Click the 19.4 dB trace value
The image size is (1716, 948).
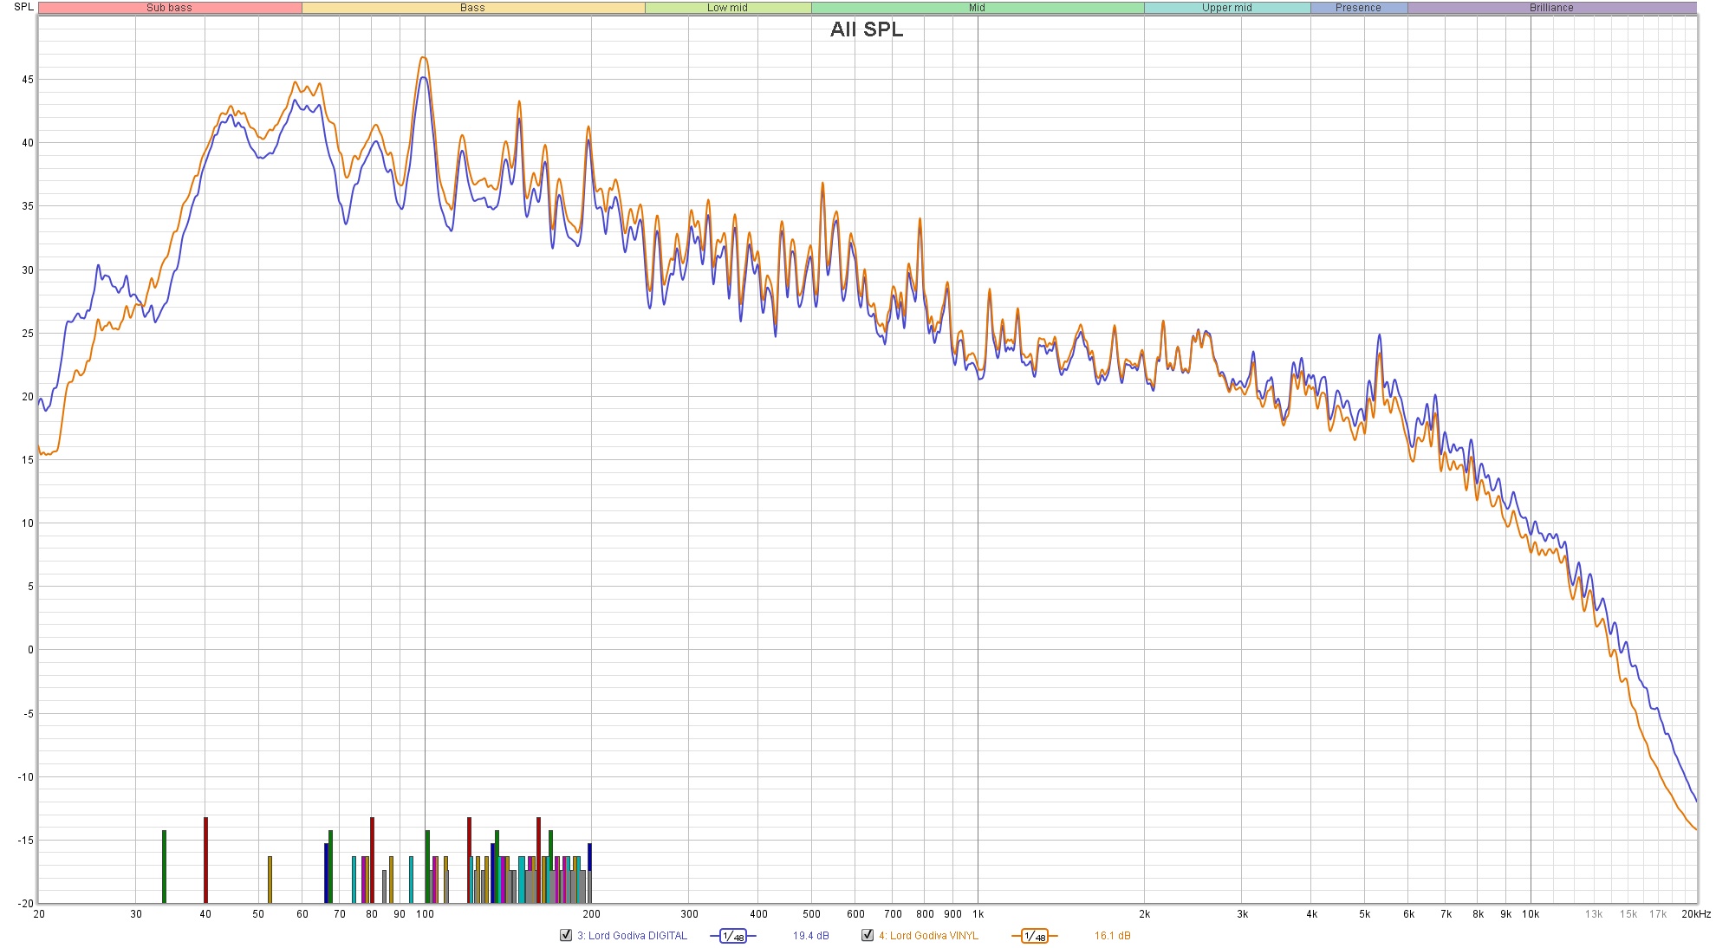point(810,936)
